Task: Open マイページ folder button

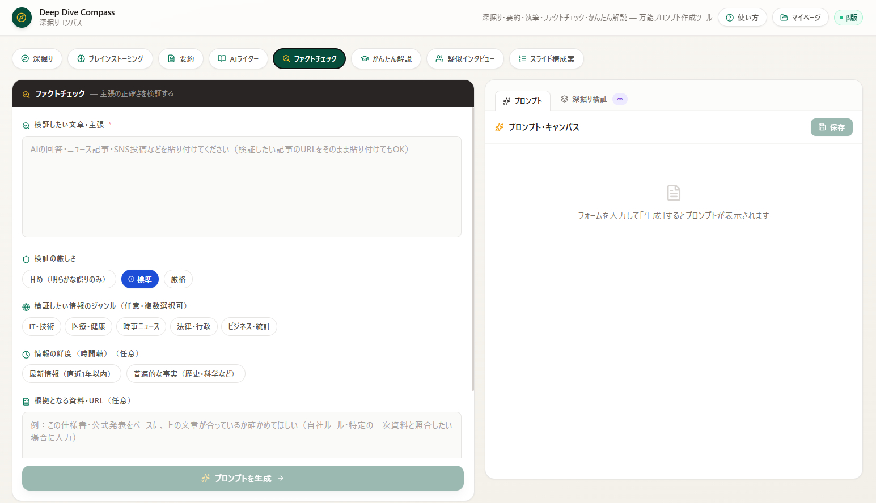Action: [x=800, y=18]
